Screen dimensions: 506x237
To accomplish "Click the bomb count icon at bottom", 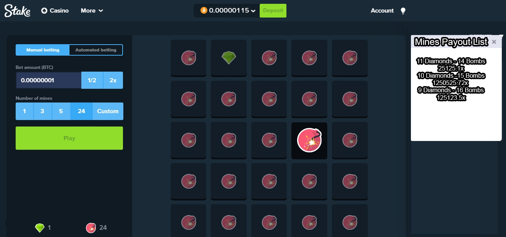I will tap(91, 228).
